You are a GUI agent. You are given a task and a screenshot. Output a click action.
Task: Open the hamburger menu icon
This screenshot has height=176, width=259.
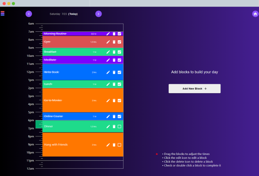3,13
